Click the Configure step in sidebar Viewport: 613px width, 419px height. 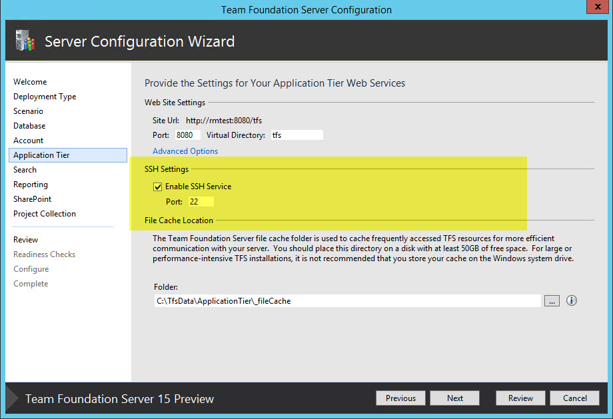31,269
